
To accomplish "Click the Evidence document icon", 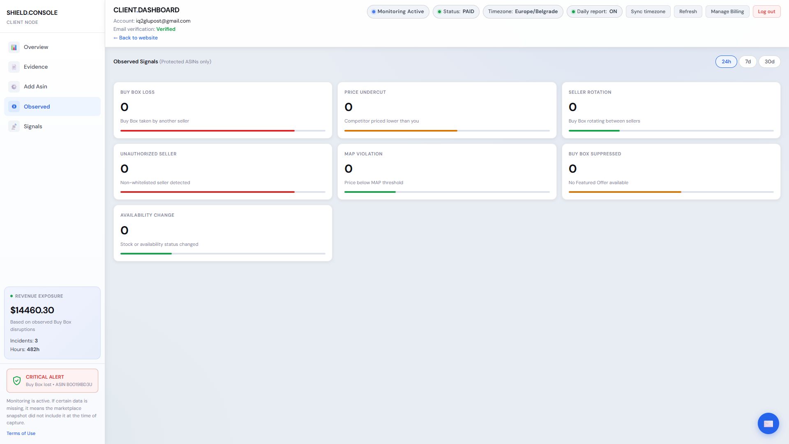I will click(x=14, y=67).
